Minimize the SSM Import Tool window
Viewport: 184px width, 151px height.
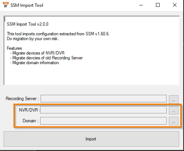coord(141,5)
